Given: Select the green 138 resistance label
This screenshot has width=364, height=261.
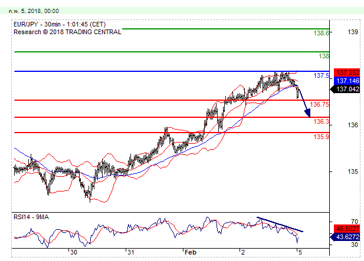Looking at the screenshot, I should [324, 56].
